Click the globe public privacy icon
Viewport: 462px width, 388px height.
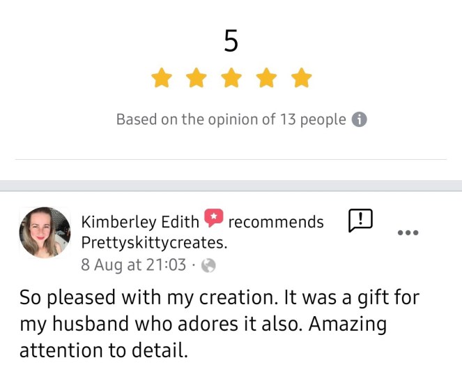point(208,265)
